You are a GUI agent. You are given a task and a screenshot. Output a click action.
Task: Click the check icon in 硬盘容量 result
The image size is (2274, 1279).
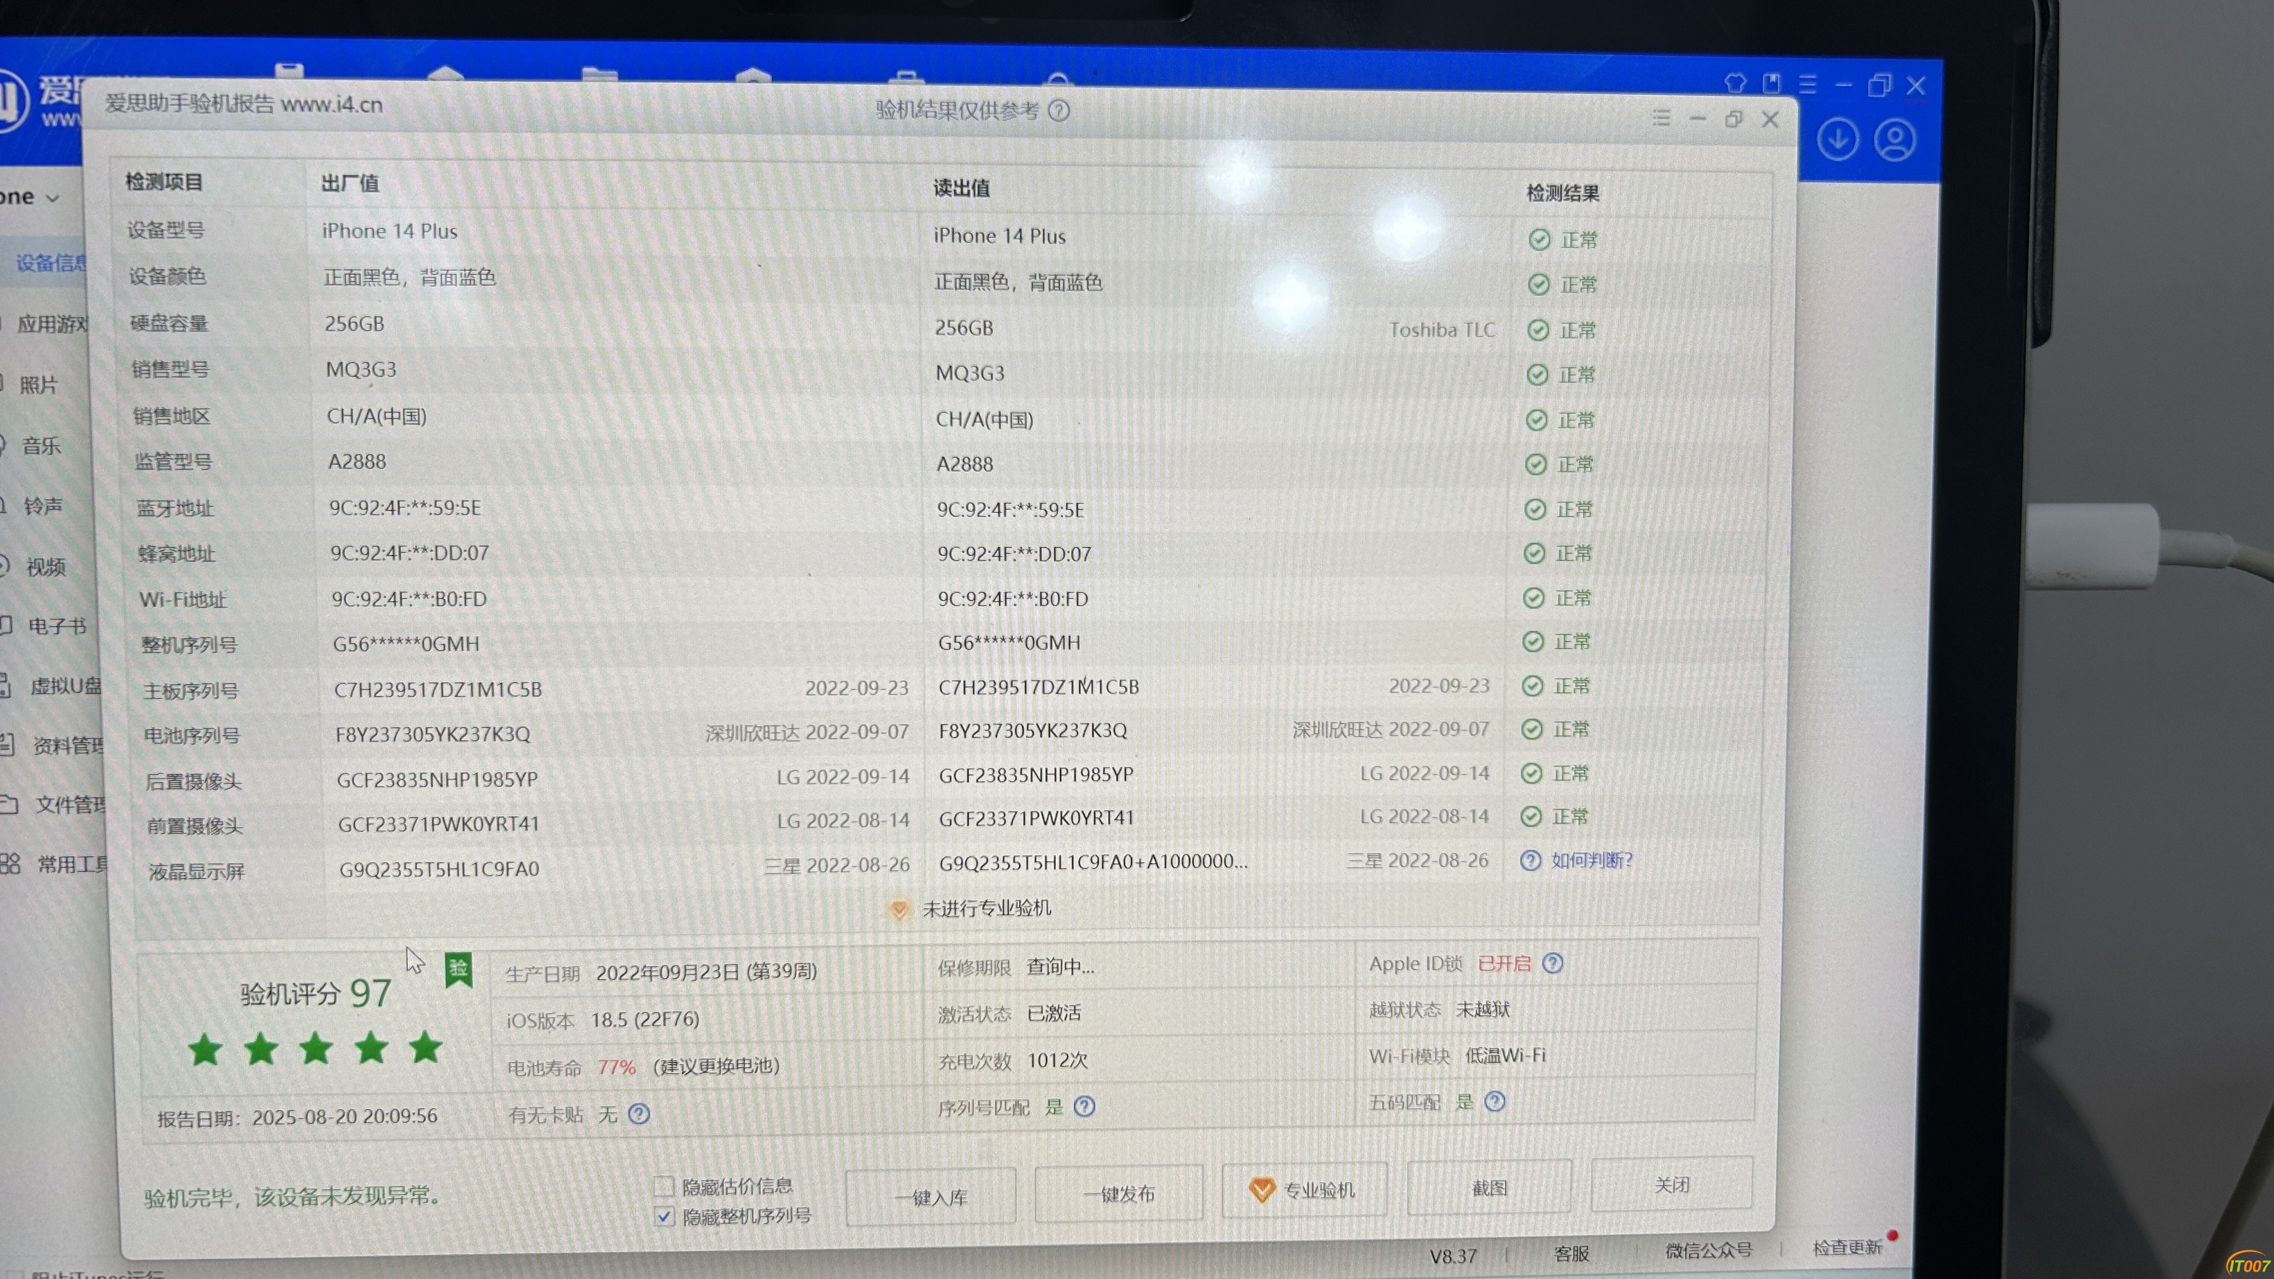point(1538,330)
